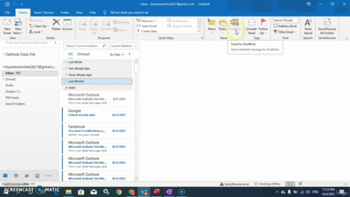Screen dimensions: 350x197
Task: Click the New Email icon
Action: (x=7, y=22)
